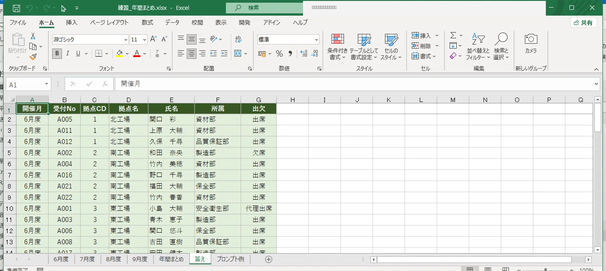This screenshot has width=606, height=271.
Task: Switch to the 数式 ribbon tab
Action: 147,23
